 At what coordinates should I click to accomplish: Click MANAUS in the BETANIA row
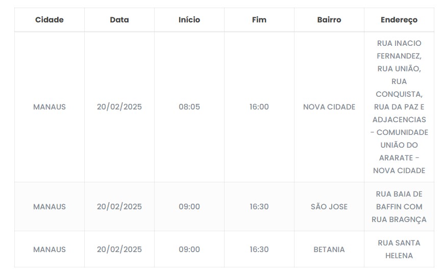pos(50,250)
